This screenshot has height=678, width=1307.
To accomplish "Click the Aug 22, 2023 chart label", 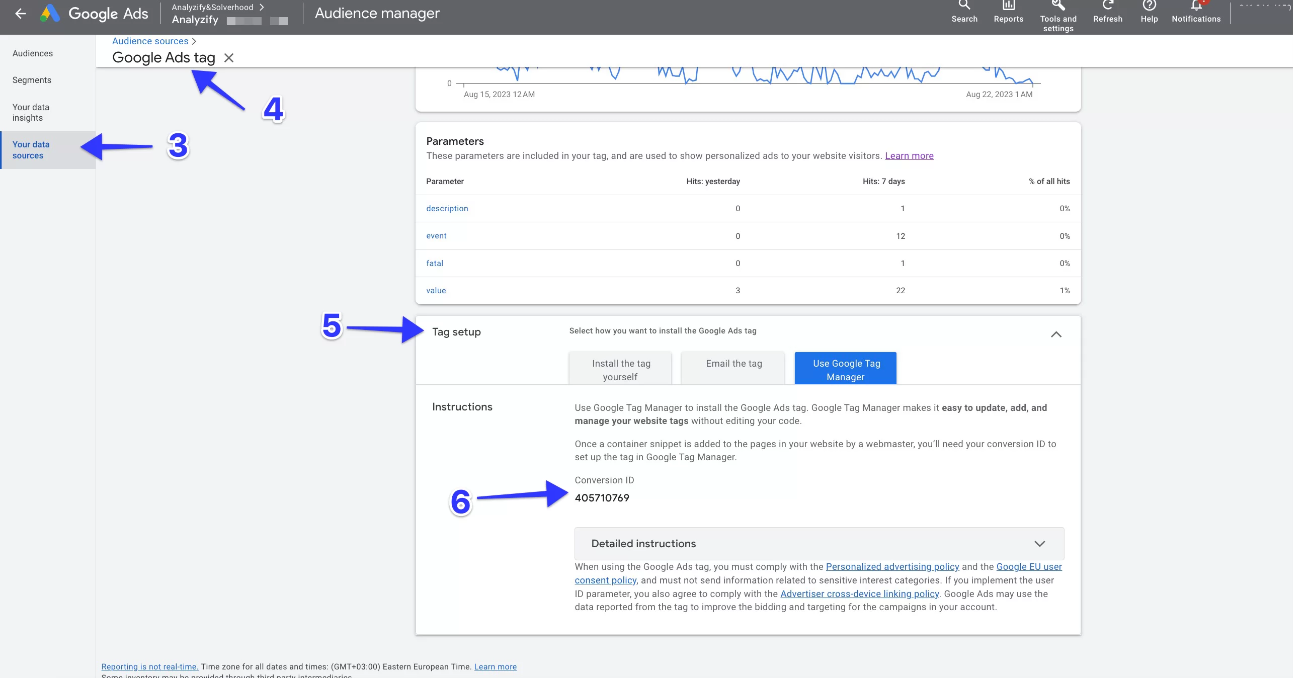I will point(999,95).
